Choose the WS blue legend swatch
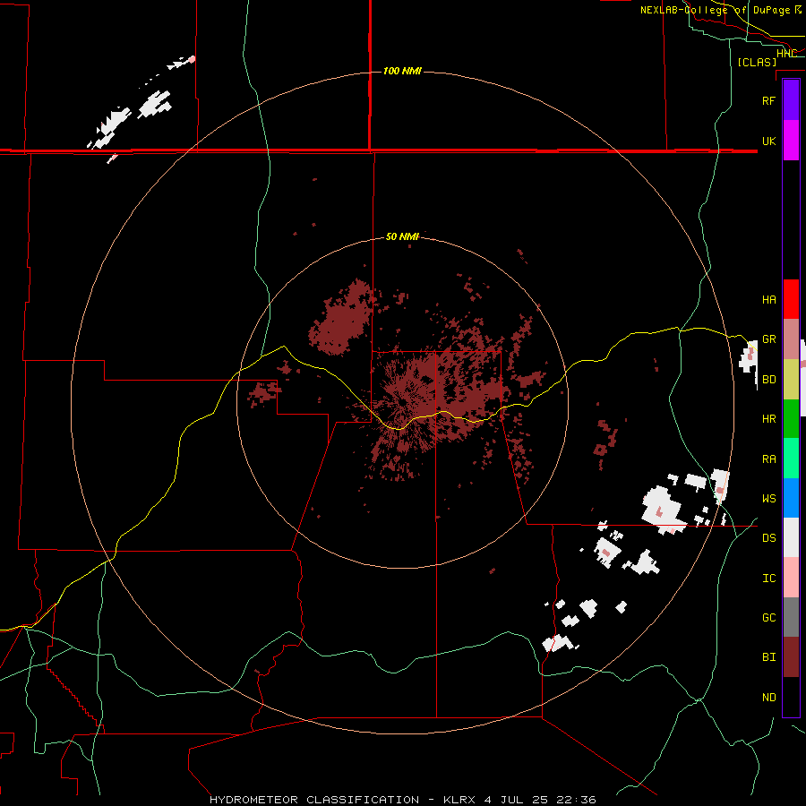This screenshot has width=806, height=806. 791,498
